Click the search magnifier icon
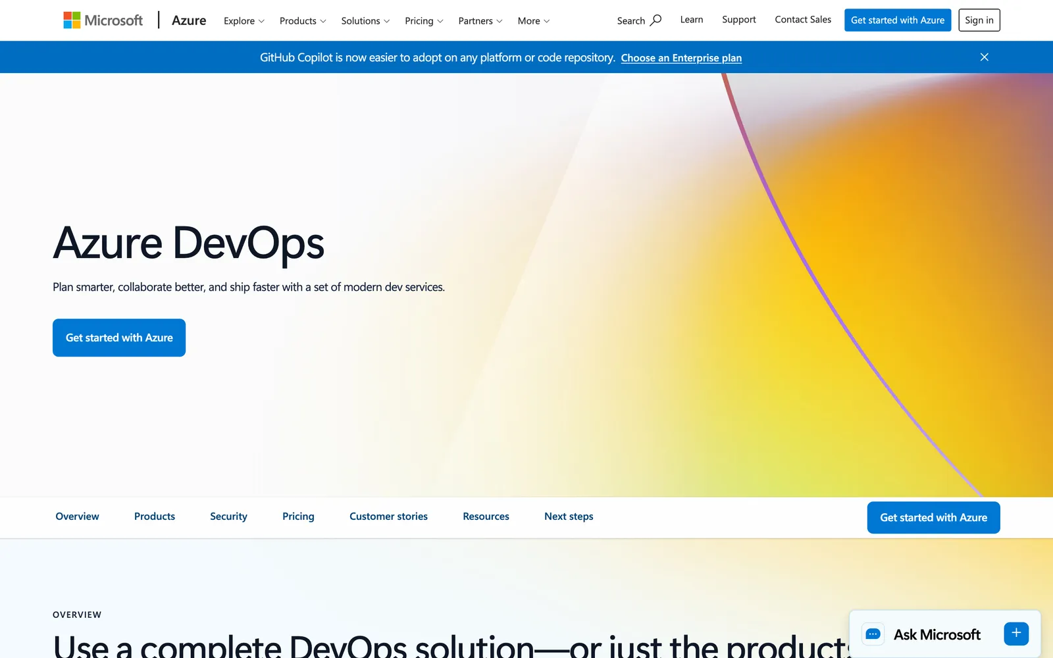 [x=655, y=20]
